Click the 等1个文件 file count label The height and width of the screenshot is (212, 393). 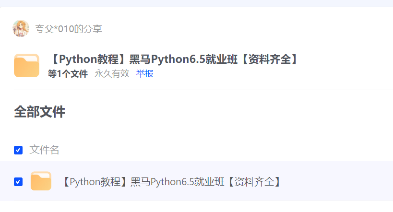click(68, 74)
